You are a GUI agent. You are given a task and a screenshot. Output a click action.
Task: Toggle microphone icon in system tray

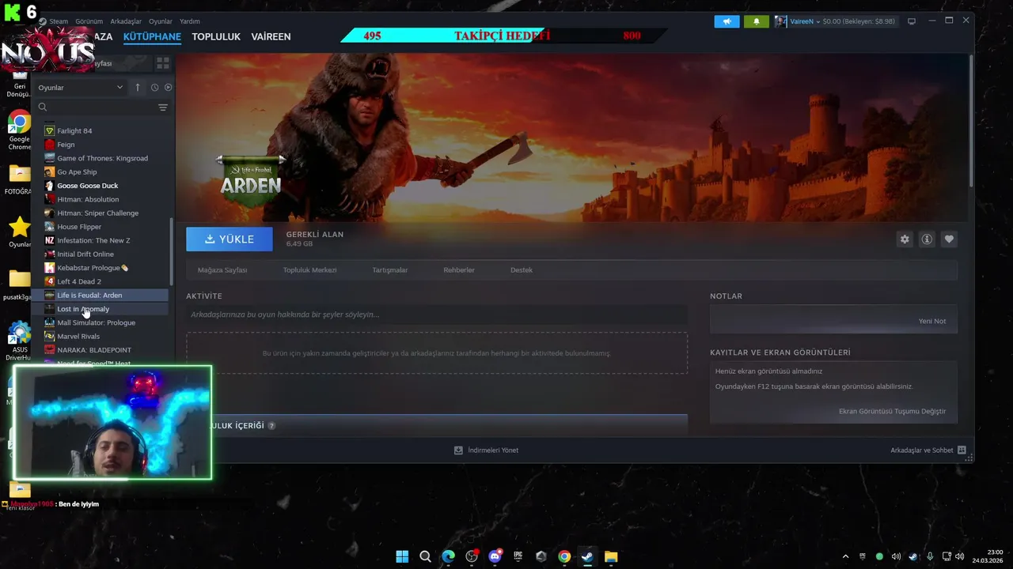pos(930,556)
